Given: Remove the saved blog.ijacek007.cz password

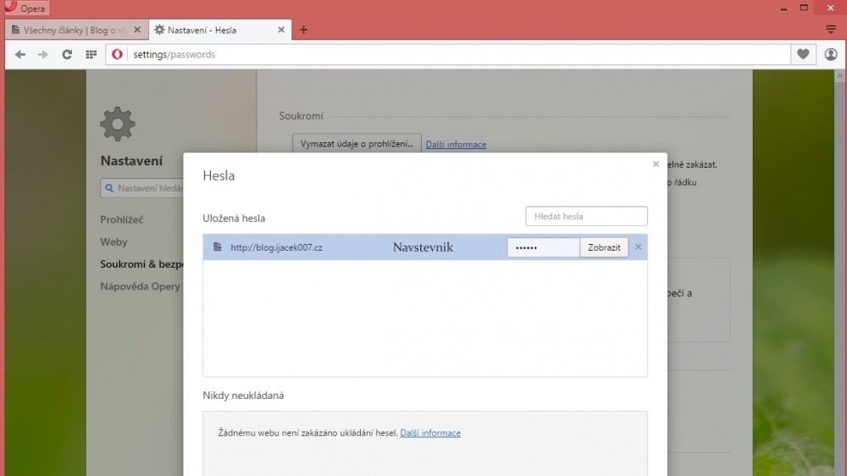Looking at the screenshot, I should (639, 247).
